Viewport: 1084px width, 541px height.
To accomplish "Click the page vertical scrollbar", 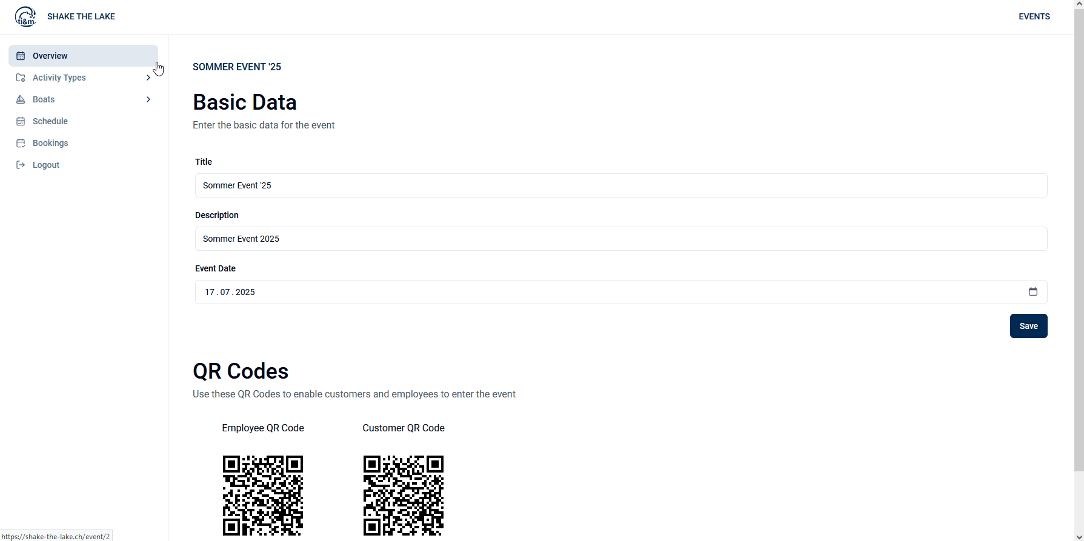I will (1079, 240).
